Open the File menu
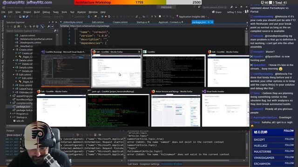This screenshot has height=167, width=298. coord(3,12)
